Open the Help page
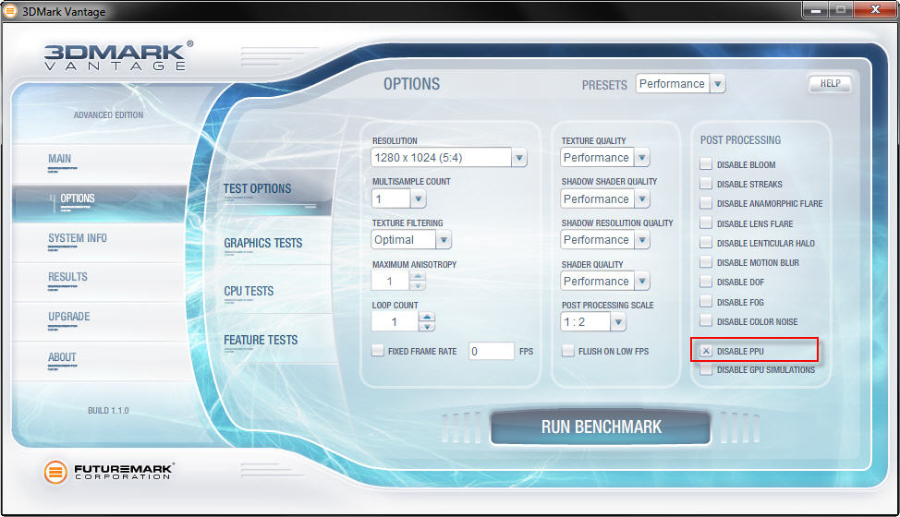 click(x=830, y=84)
